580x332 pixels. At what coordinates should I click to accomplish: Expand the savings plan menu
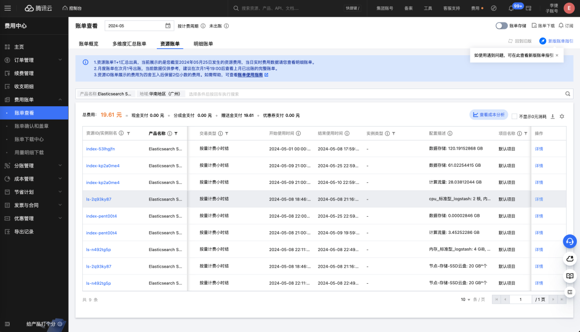coord(34,192)
